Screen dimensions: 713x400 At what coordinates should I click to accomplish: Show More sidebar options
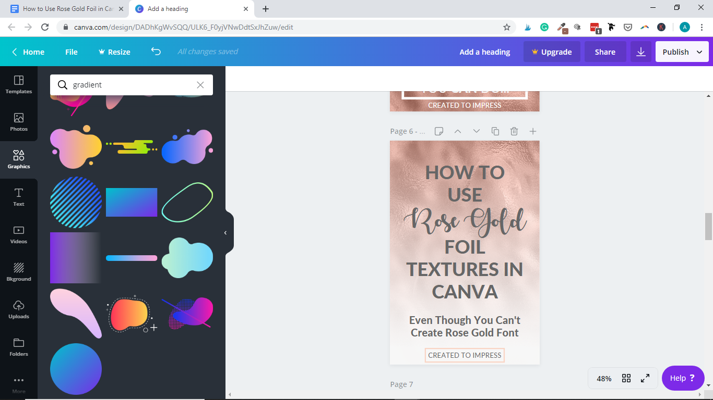click(19, 384)
